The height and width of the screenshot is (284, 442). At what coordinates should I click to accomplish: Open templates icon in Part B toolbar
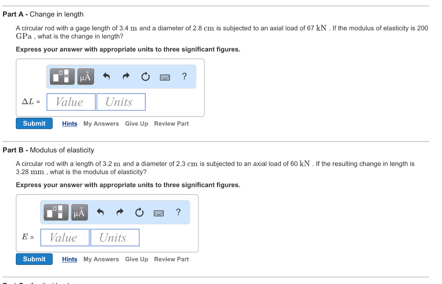point(56,212)
